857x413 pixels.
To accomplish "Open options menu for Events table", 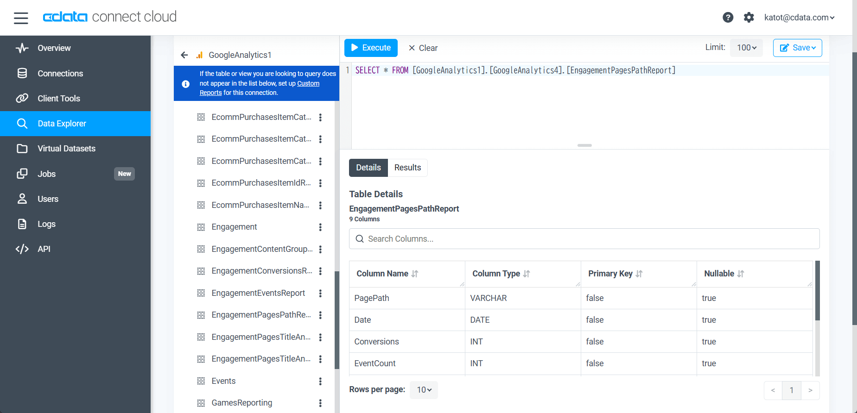I will click(320, 382).
